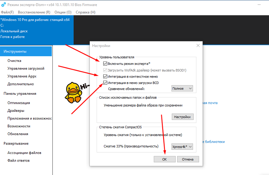Minimize the Dism++ window
The image size is (269, 175).
pyautogui.click(x=259, y=5)
